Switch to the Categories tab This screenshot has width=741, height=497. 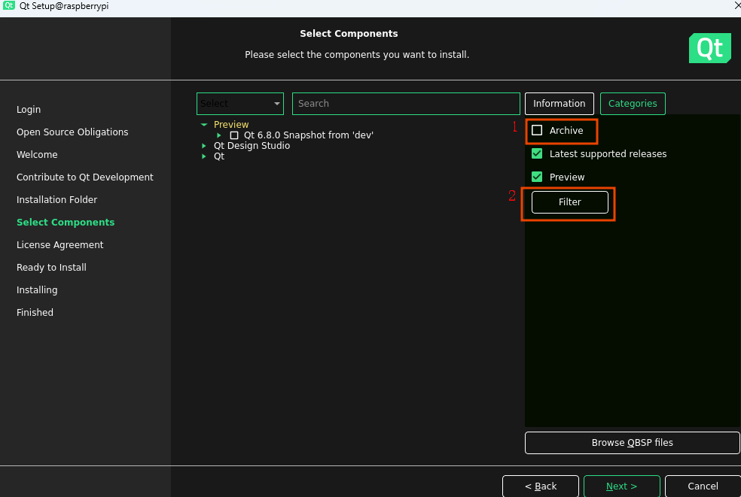pos(633,104)
